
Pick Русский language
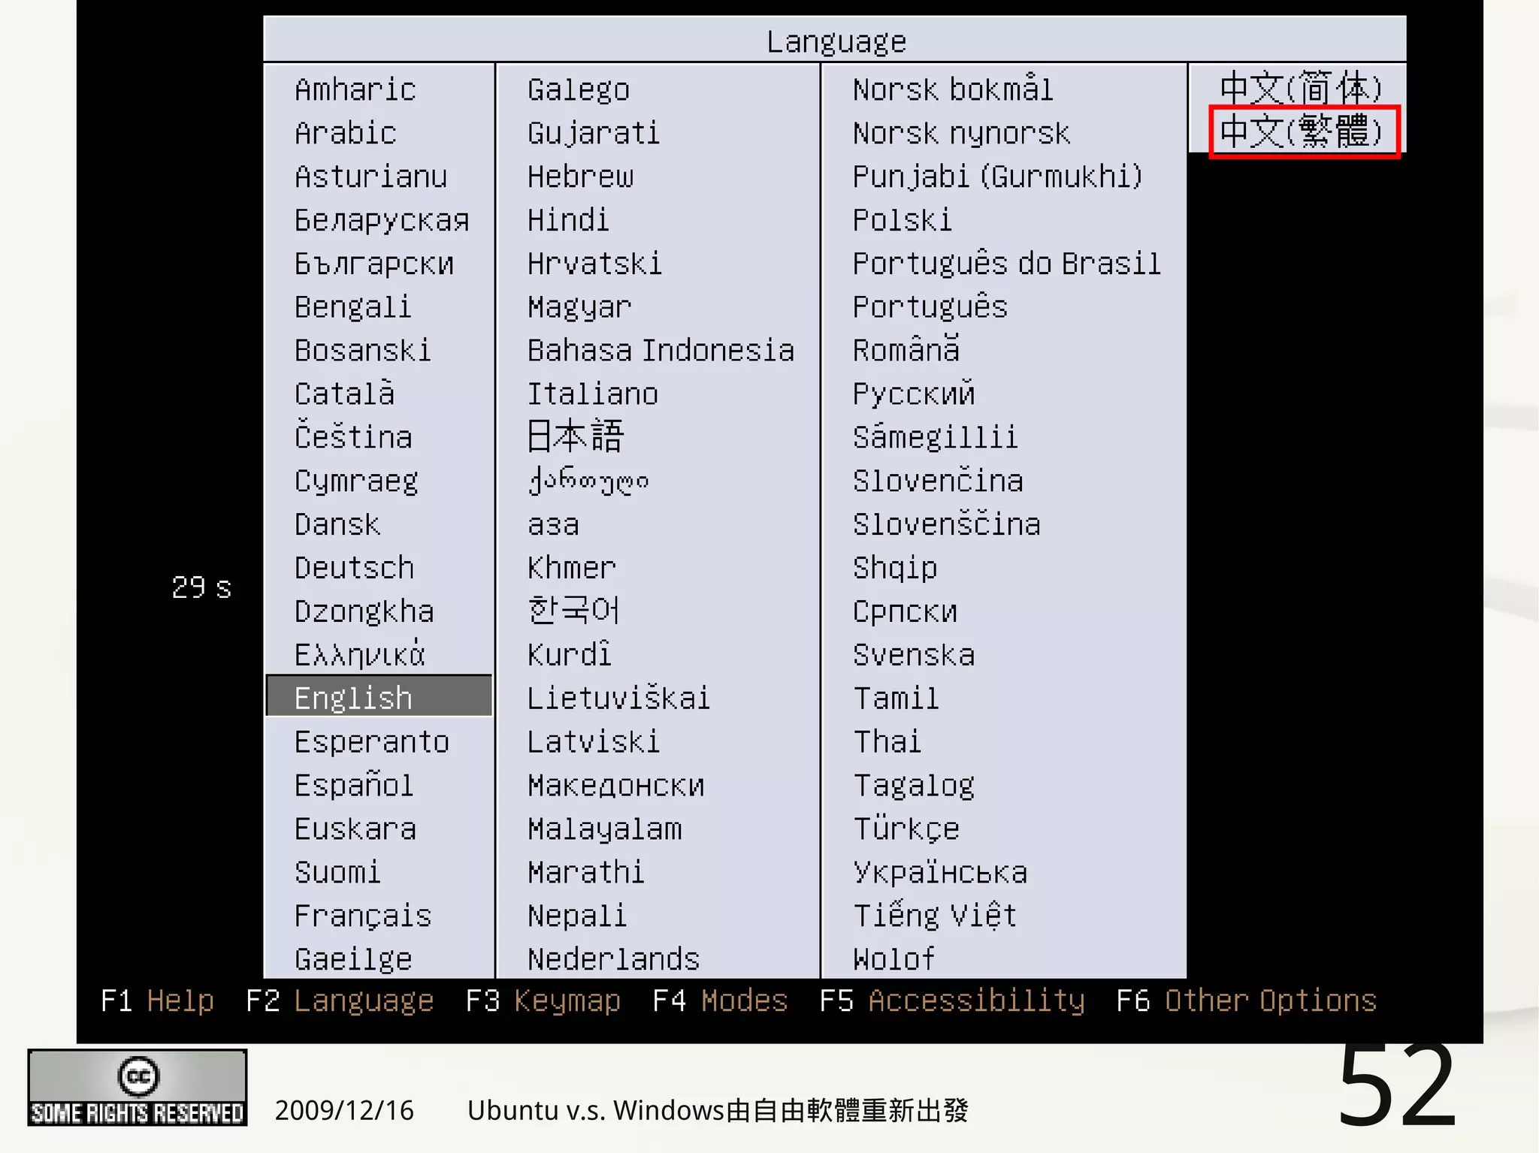(914, 394)
